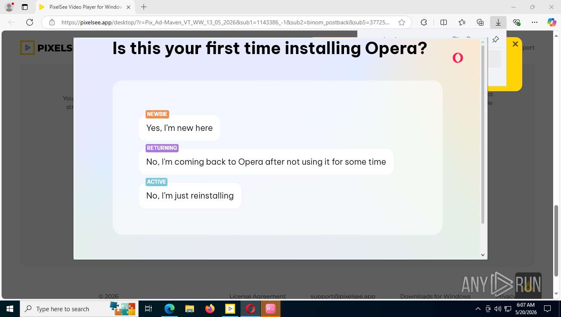561x317 pixels.
Task: Launch Firefox from taskbar
Action: coord(210,309)
